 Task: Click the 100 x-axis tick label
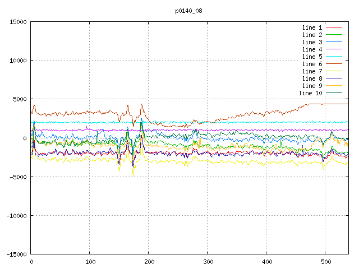point(90,262)
